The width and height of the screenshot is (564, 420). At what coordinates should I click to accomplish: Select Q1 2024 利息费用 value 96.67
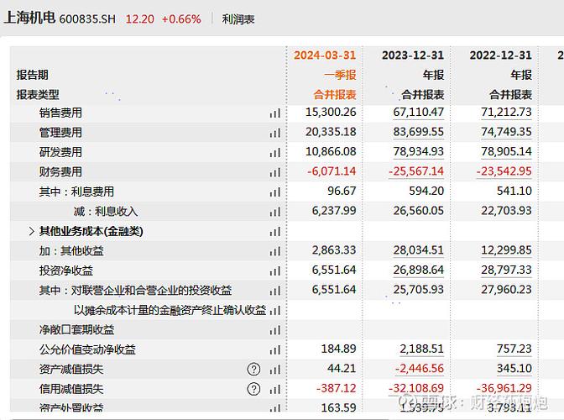pyautogui.click(x=342, y=192)
